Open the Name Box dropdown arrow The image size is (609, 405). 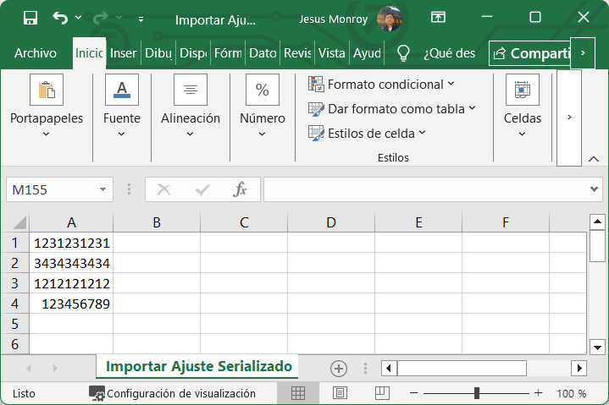[x=103, y=189]
